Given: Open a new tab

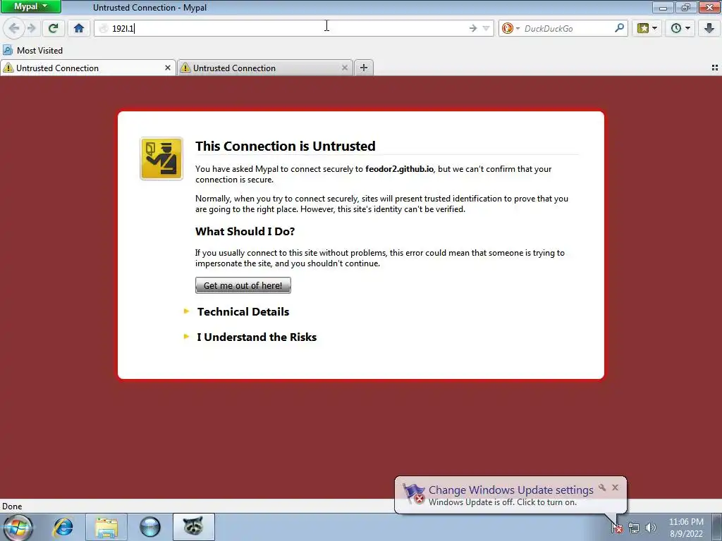Looking at the screenshot, I should click(364, 68).
